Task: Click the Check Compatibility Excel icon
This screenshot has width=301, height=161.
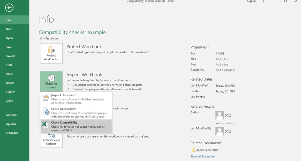Action: [45, 125]
